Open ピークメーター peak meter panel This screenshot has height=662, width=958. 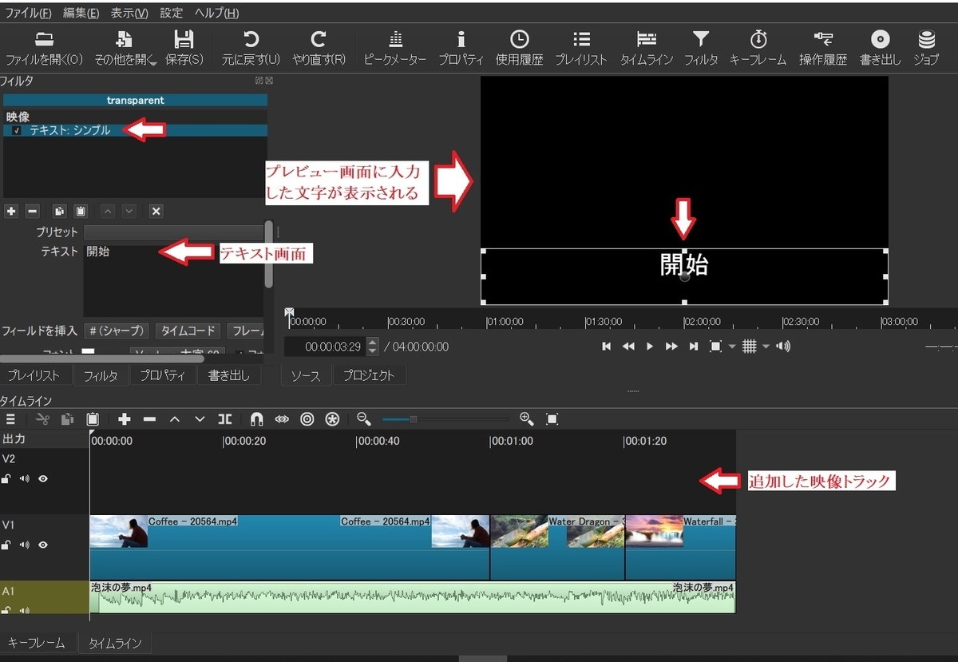click(394, 40)
